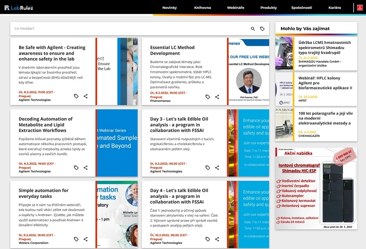Screen dimensions: 366x249
Task: Click the HPLC kolony HPST thumbnail image
Action: pos(284,89)
